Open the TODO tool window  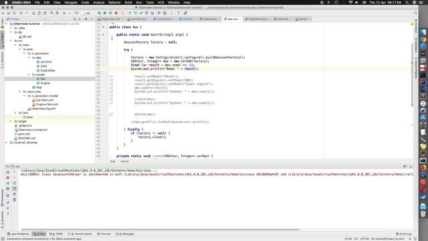pos(56,234)
